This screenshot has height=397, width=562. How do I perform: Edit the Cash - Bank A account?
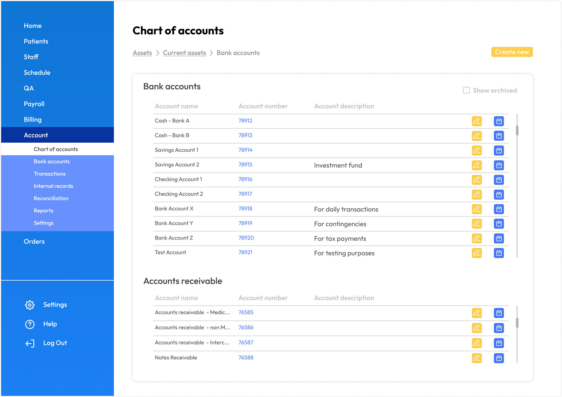point(477,121)
